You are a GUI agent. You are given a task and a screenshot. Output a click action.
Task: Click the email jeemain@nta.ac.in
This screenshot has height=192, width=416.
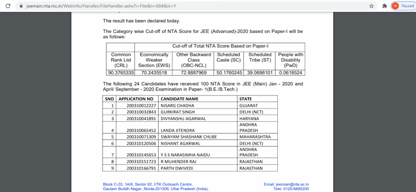292,184
